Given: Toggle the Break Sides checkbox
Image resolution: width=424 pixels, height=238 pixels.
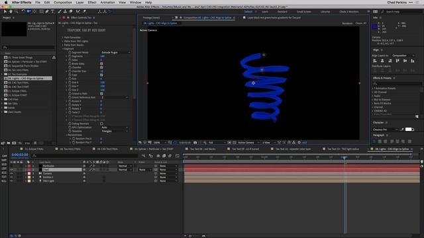Looking at the screenshot, I should [101, 63].
